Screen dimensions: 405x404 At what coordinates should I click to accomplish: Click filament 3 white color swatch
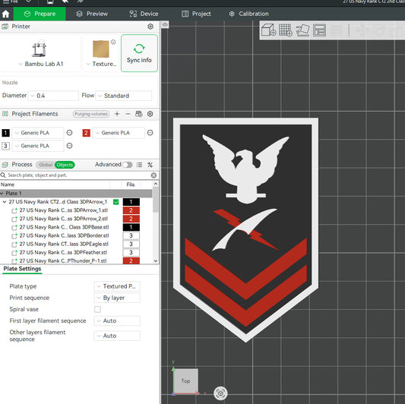coord(5,146)
